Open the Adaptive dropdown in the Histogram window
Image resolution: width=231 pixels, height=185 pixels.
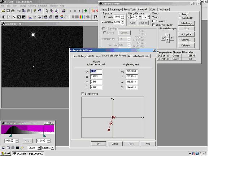pyautogui.click(x=52, y=148)
